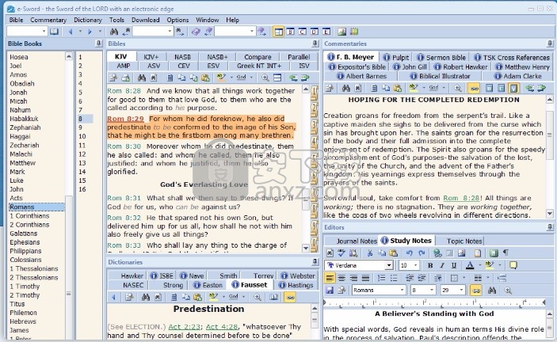Image resolution: width=557 pixels, height=342 pixels.
Task: Click the Editors layout icon labeled E
Action: 326,32
